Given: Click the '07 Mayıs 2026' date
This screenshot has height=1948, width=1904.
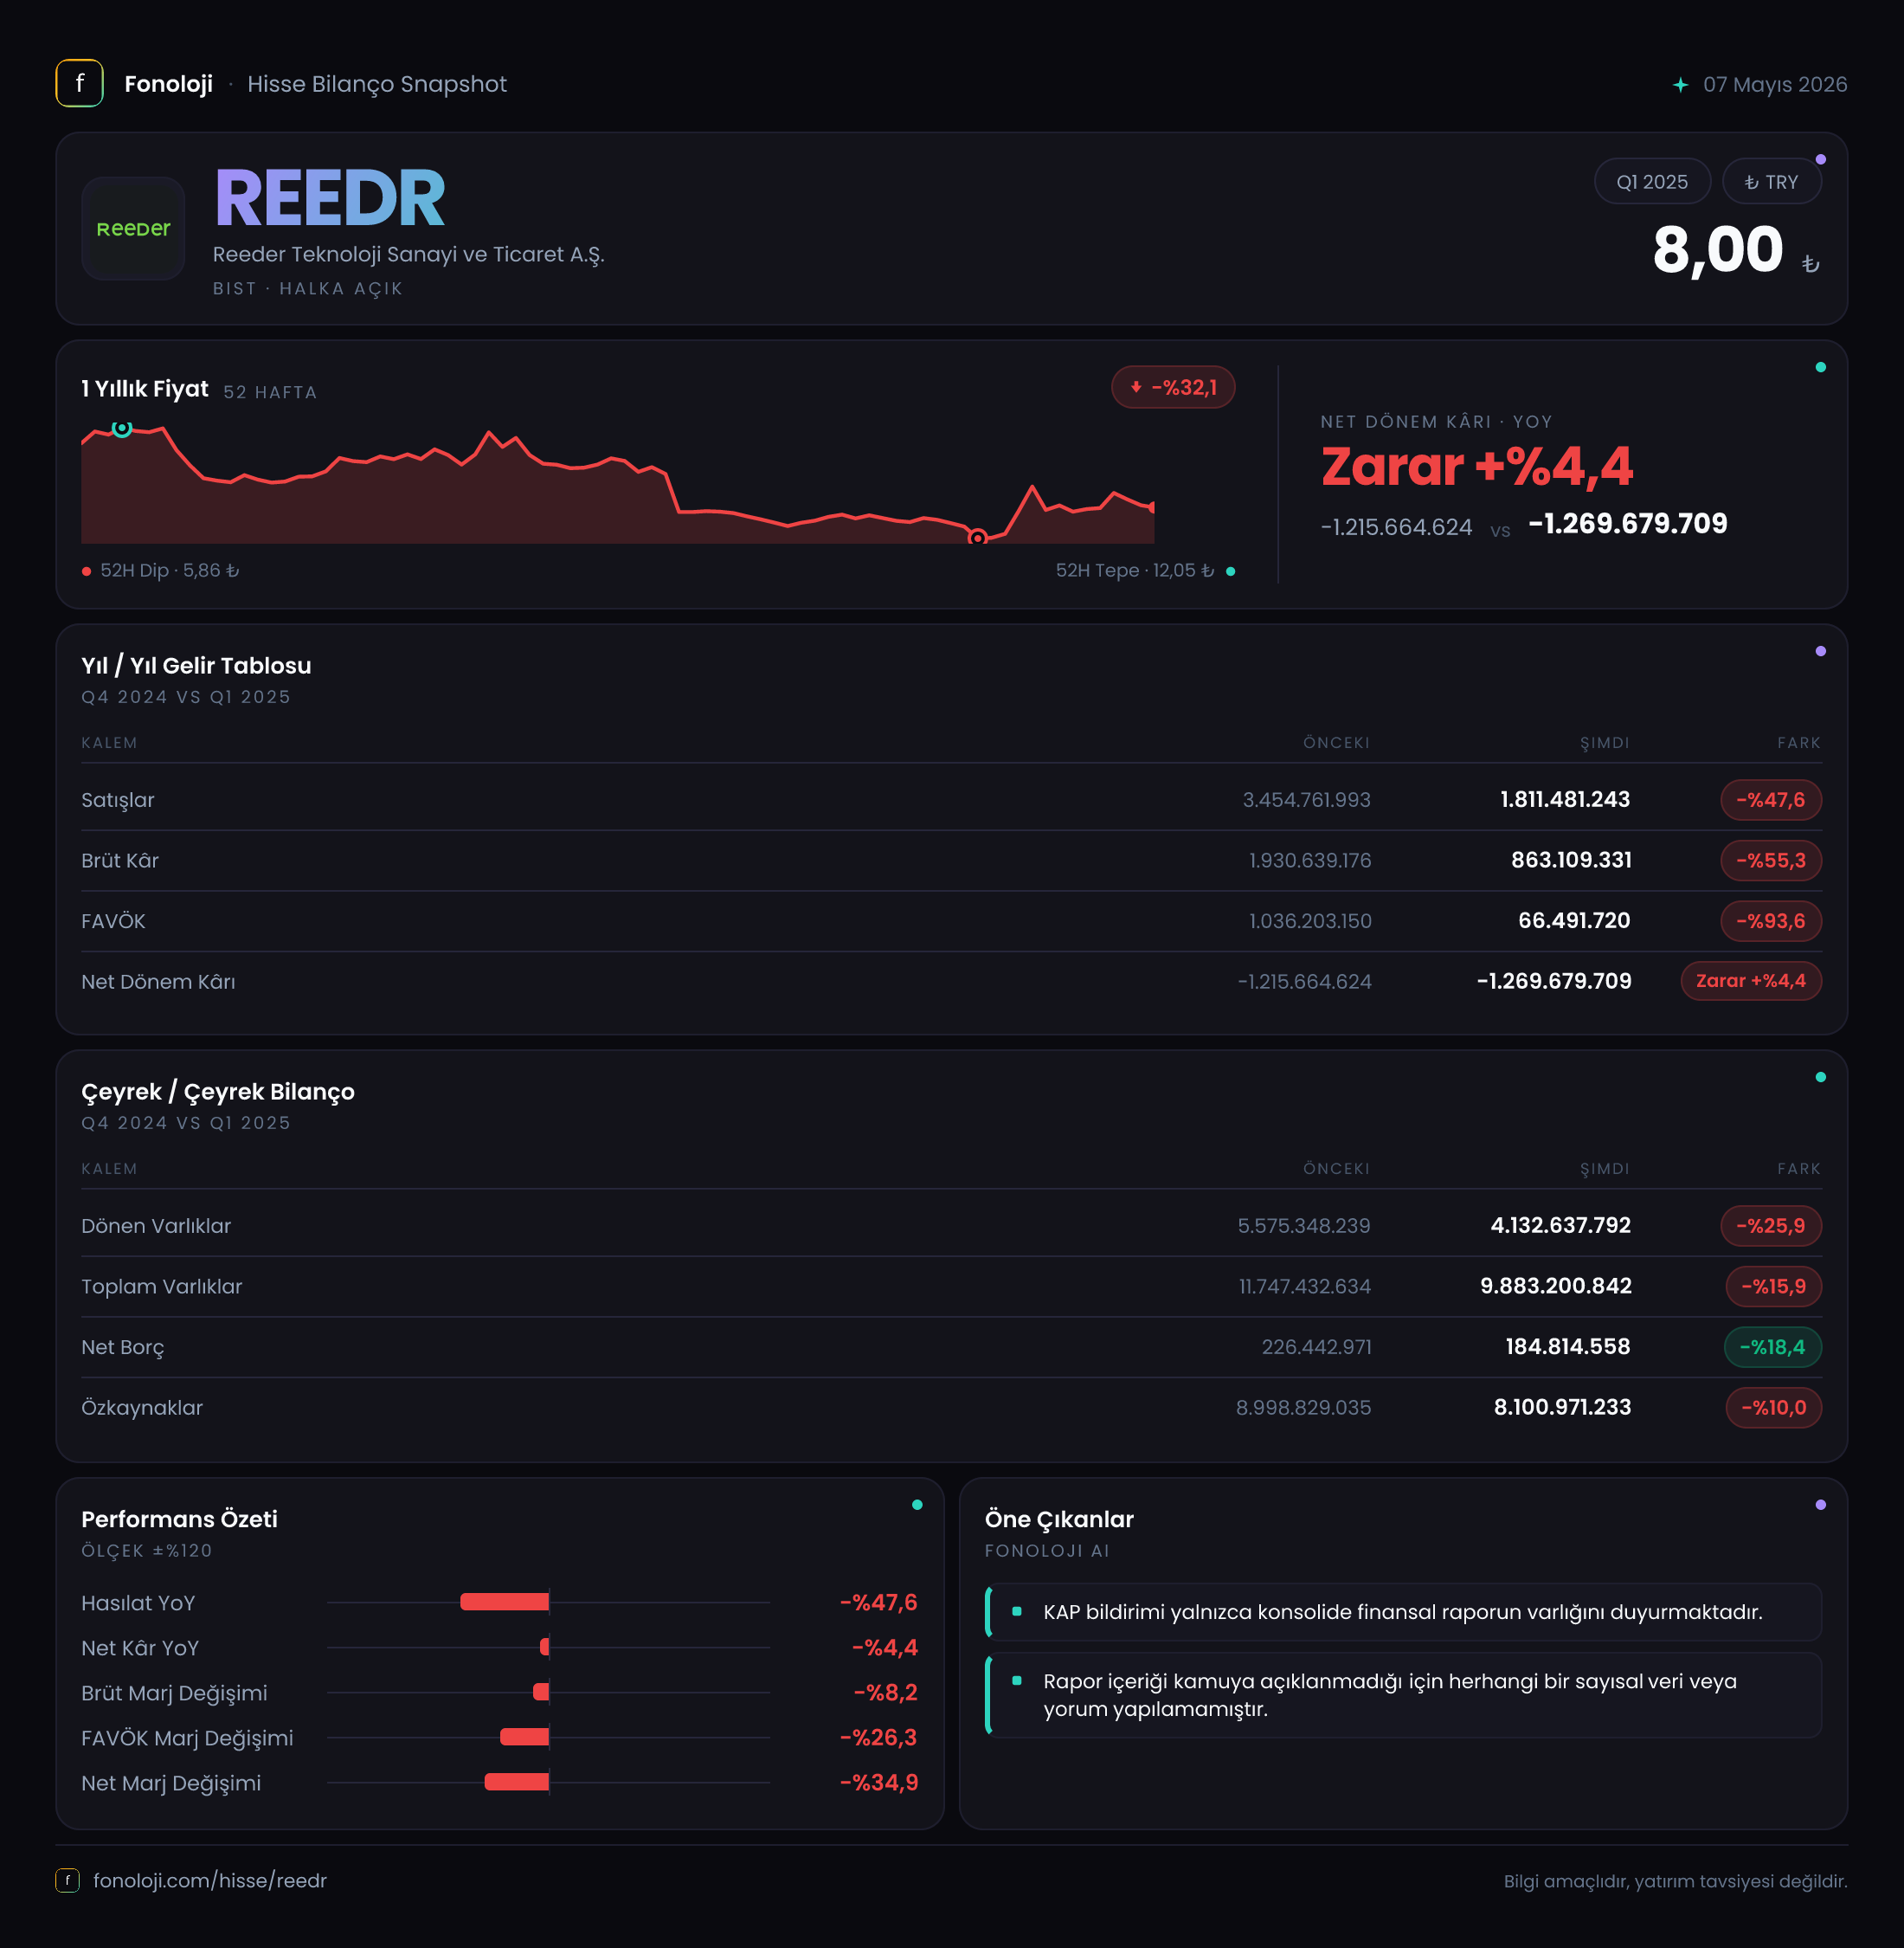Looking at the screenshot, I should coord(1775,85).
